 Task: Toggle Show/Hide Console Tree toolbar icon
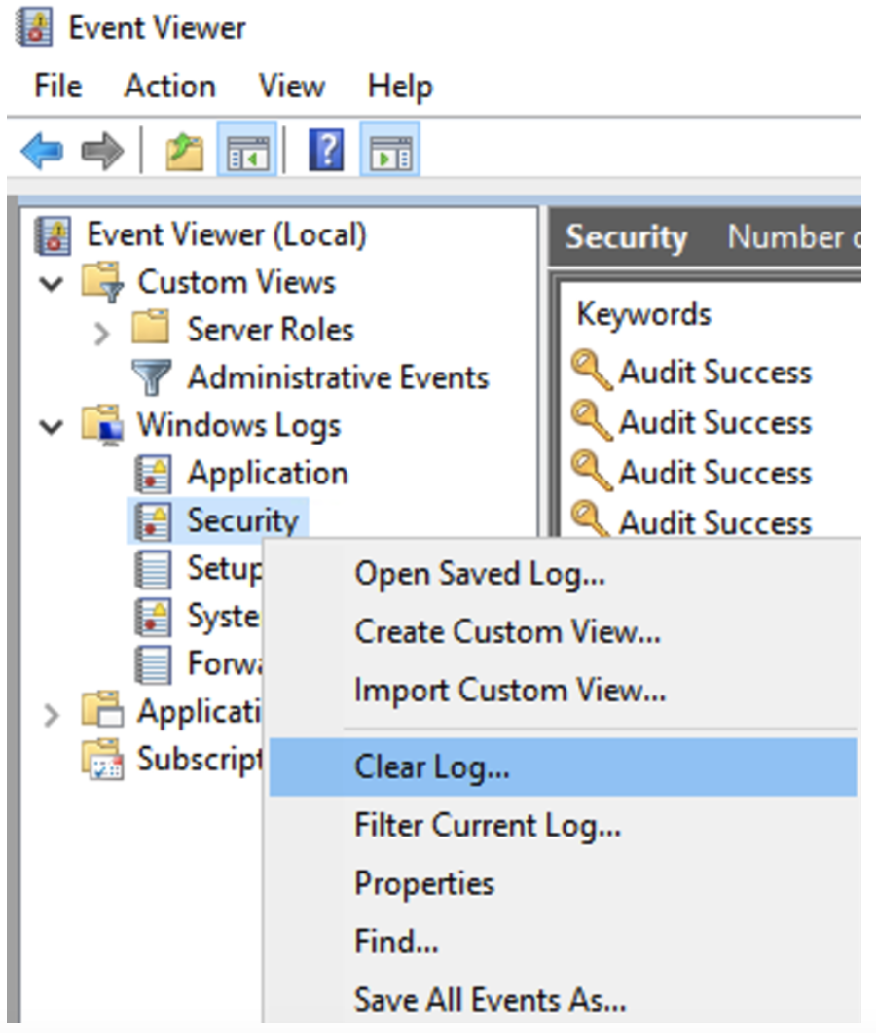pos(246,150)
